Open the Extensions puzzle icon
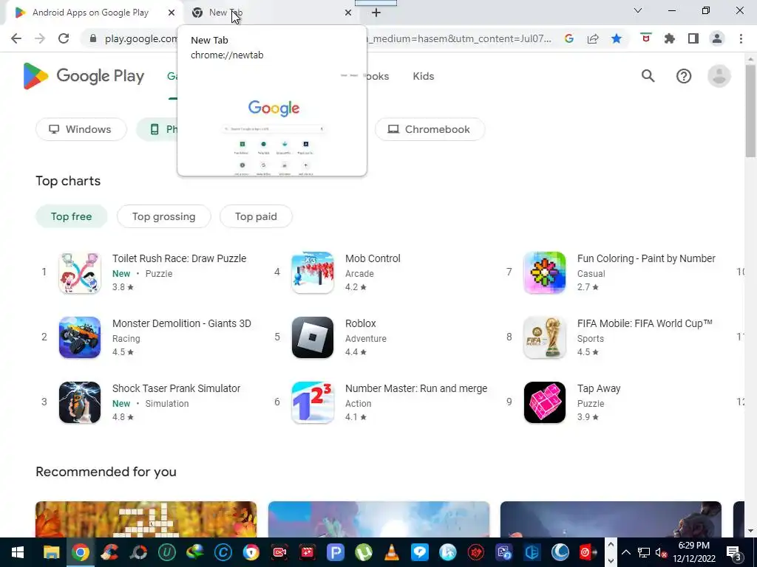Screen dimensions: 757x567 pos(670,38)
